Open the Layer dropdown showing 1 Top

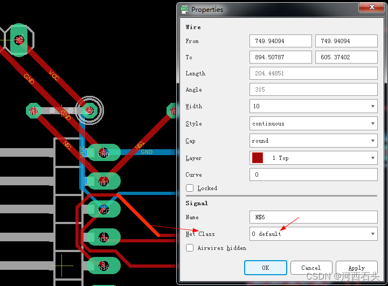point(313,158)
